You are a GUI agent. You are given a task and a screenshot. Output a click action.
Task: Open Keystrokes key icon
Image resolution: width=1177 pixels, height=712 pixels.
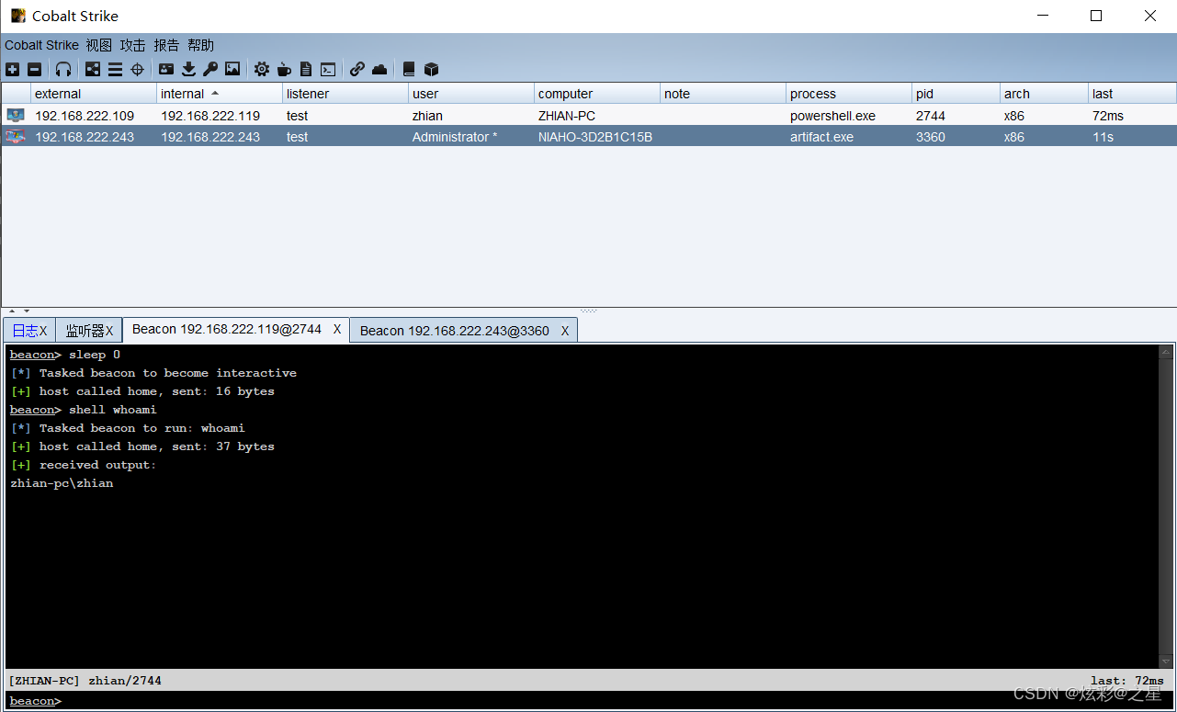click(210, 69)
